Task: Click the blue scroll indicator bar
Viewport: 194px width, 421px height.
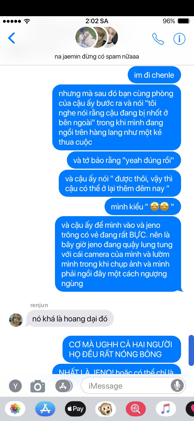Action: [191, 350]
